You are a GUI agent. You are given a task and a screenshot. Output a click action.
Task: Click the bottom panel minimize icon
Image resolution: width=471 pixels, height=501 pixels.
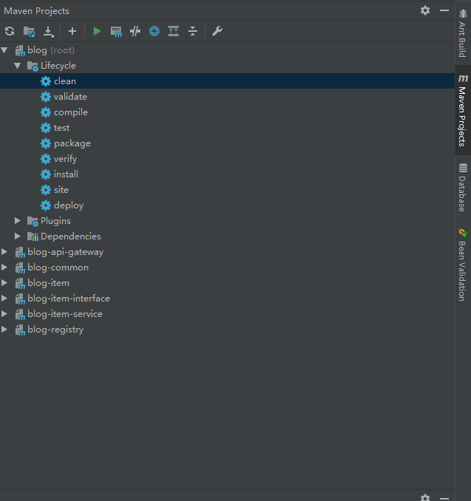click(x=444, y=498)
